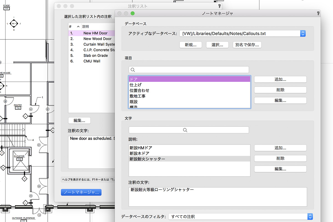The height and width of the screenshot is (222, 333).
Task: Click 編集... in the 項目 section
Action: (x=280, y=100)
